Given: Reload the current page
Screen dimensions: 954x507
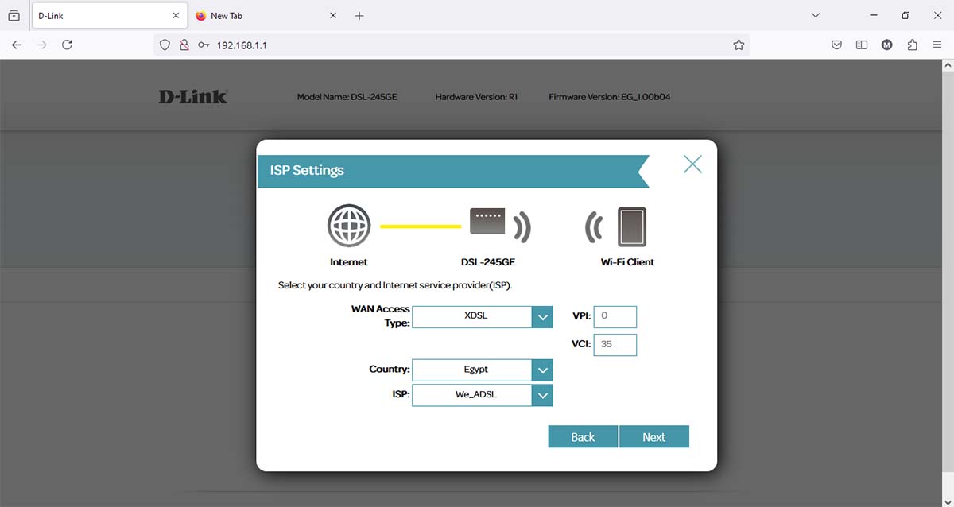Looking at the screenshot, I should pyautogui.click(x=68, y=45).
